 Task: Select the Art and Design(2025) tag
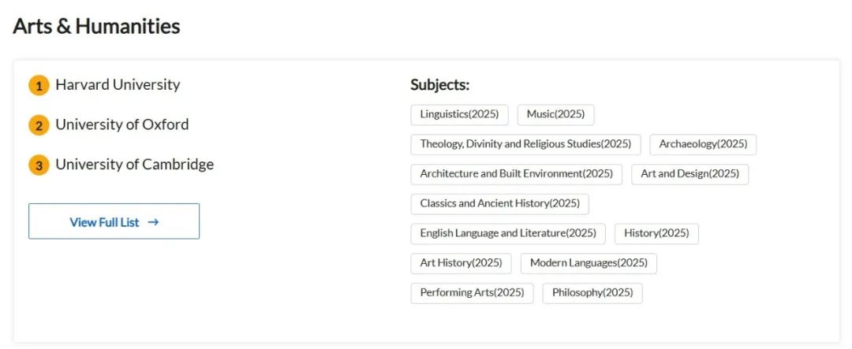(x=689, y=174)
